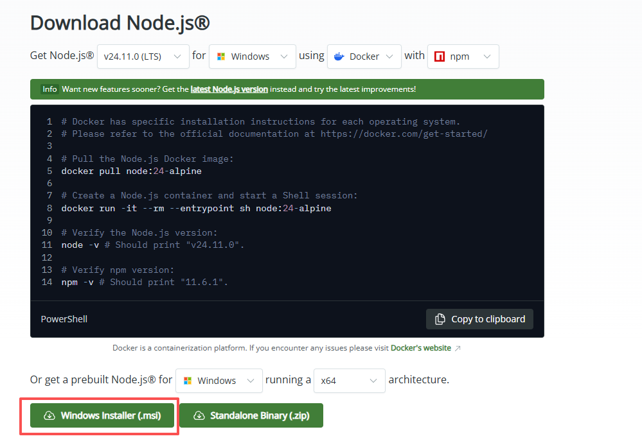Viewport: 642px width, 443px height.
Task: Click the clipboard icon in Copy button
Action: point(440,319)
